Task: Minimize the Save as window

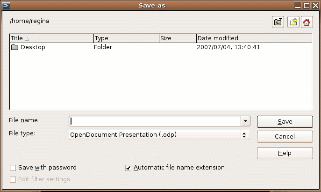Action: 298,5
